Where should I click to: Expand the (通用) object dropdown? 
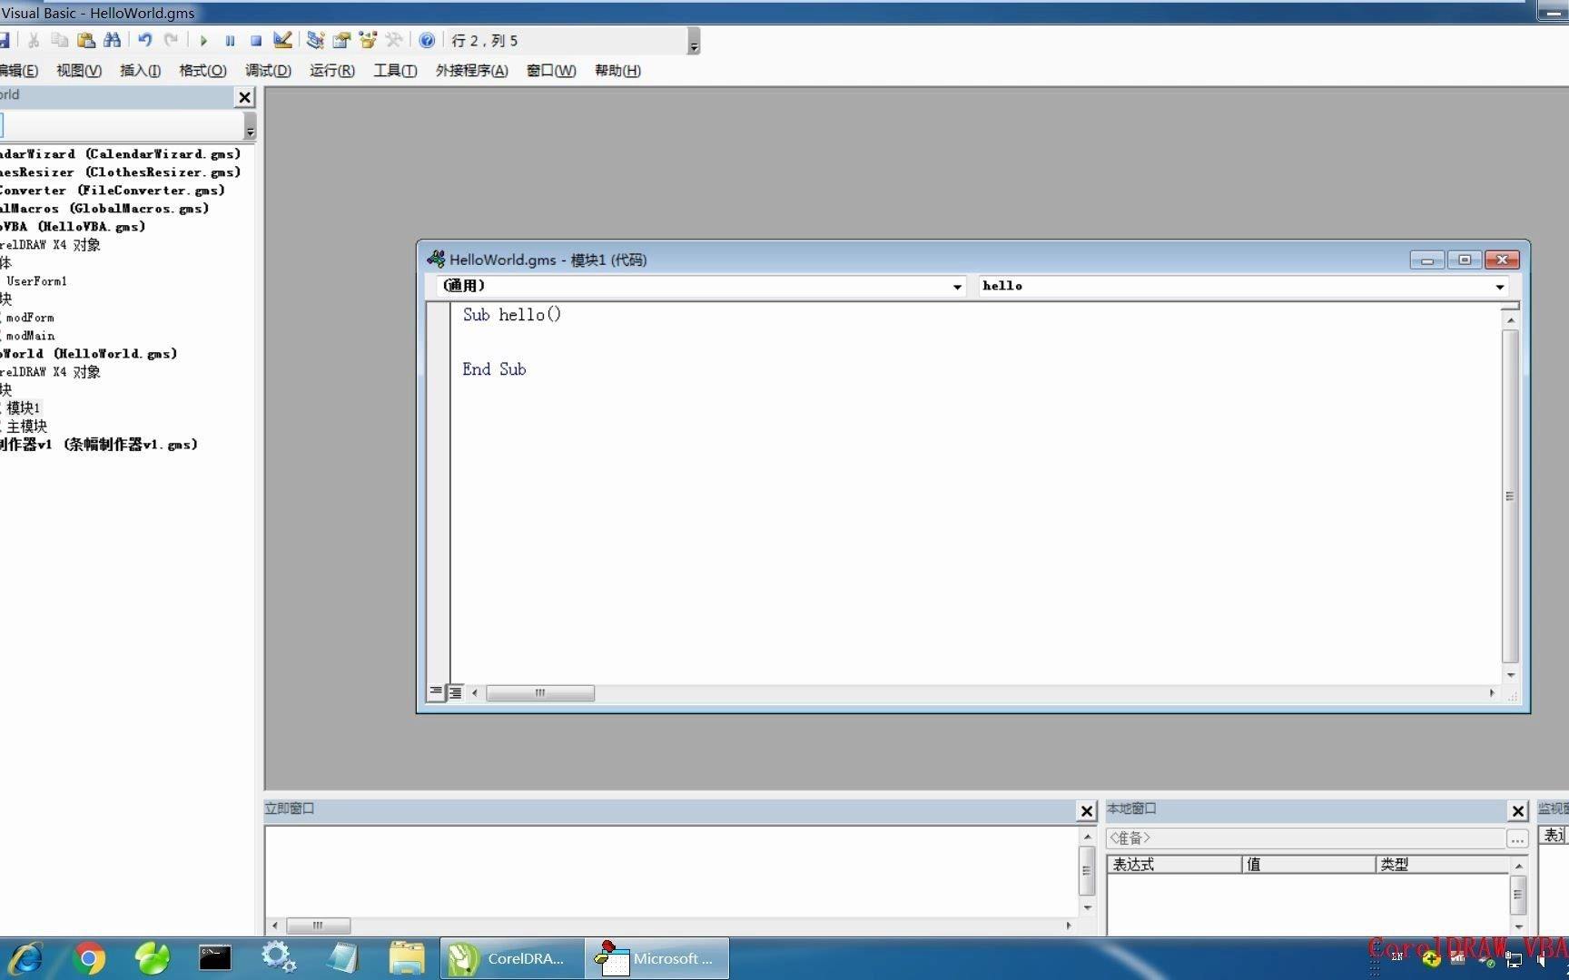tap(957, 287)
